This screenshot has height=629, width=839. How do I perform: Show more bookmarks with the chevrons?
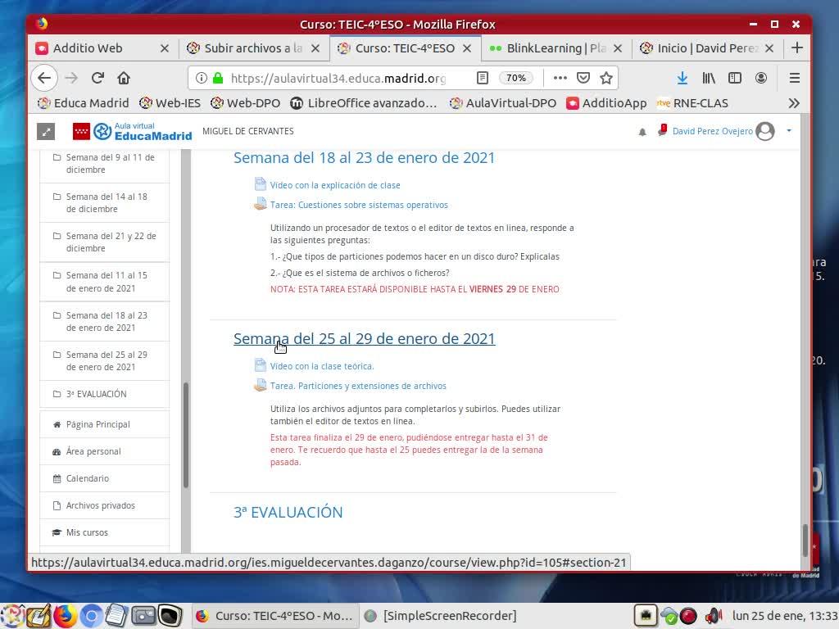[794, 103]
